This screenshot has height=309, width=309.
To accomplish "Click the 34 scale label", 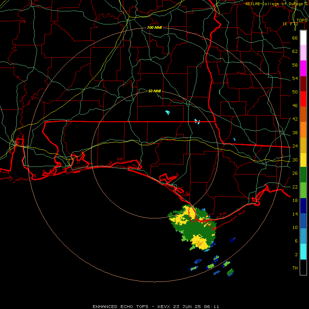I will [295, 146].
